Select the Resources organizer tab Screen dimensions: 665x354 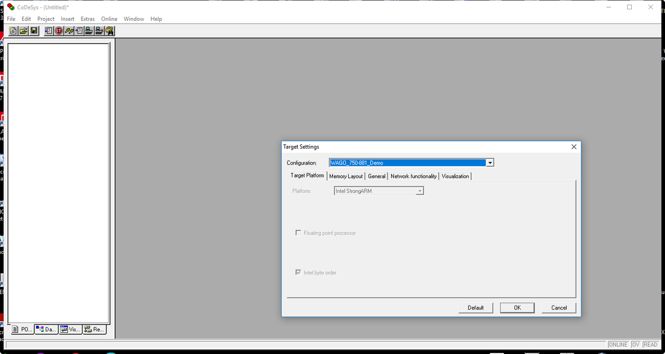94,329
